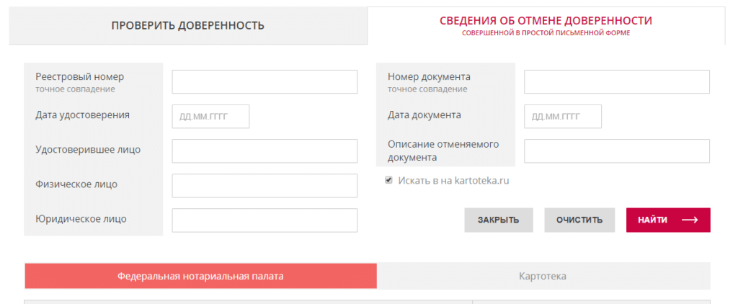Viewport: 738px width, 304px height.
Task: Switch to the Картотека results tab
Action: 543,276
